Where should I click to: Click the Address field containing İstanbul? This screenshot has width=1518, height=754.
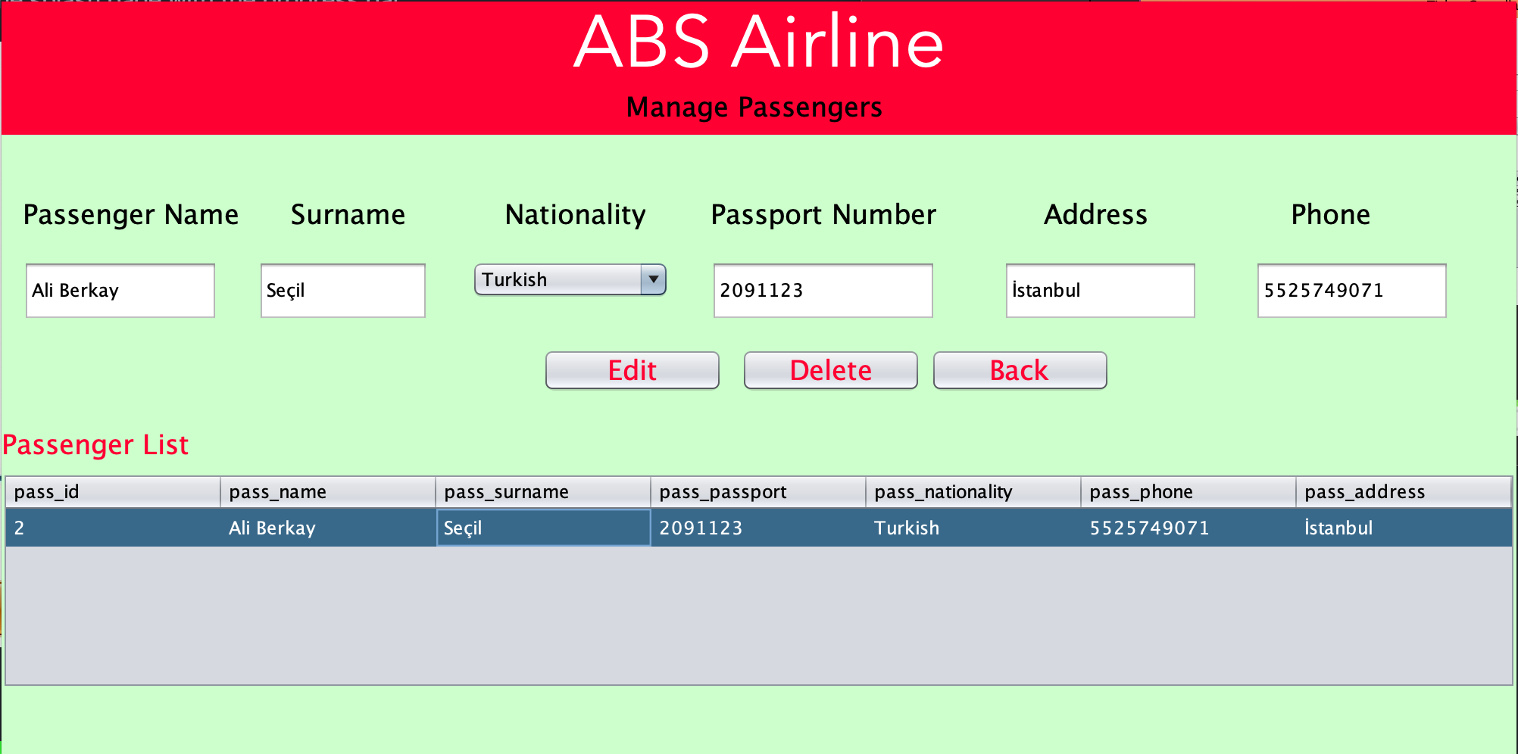[x=1100, y=290]
